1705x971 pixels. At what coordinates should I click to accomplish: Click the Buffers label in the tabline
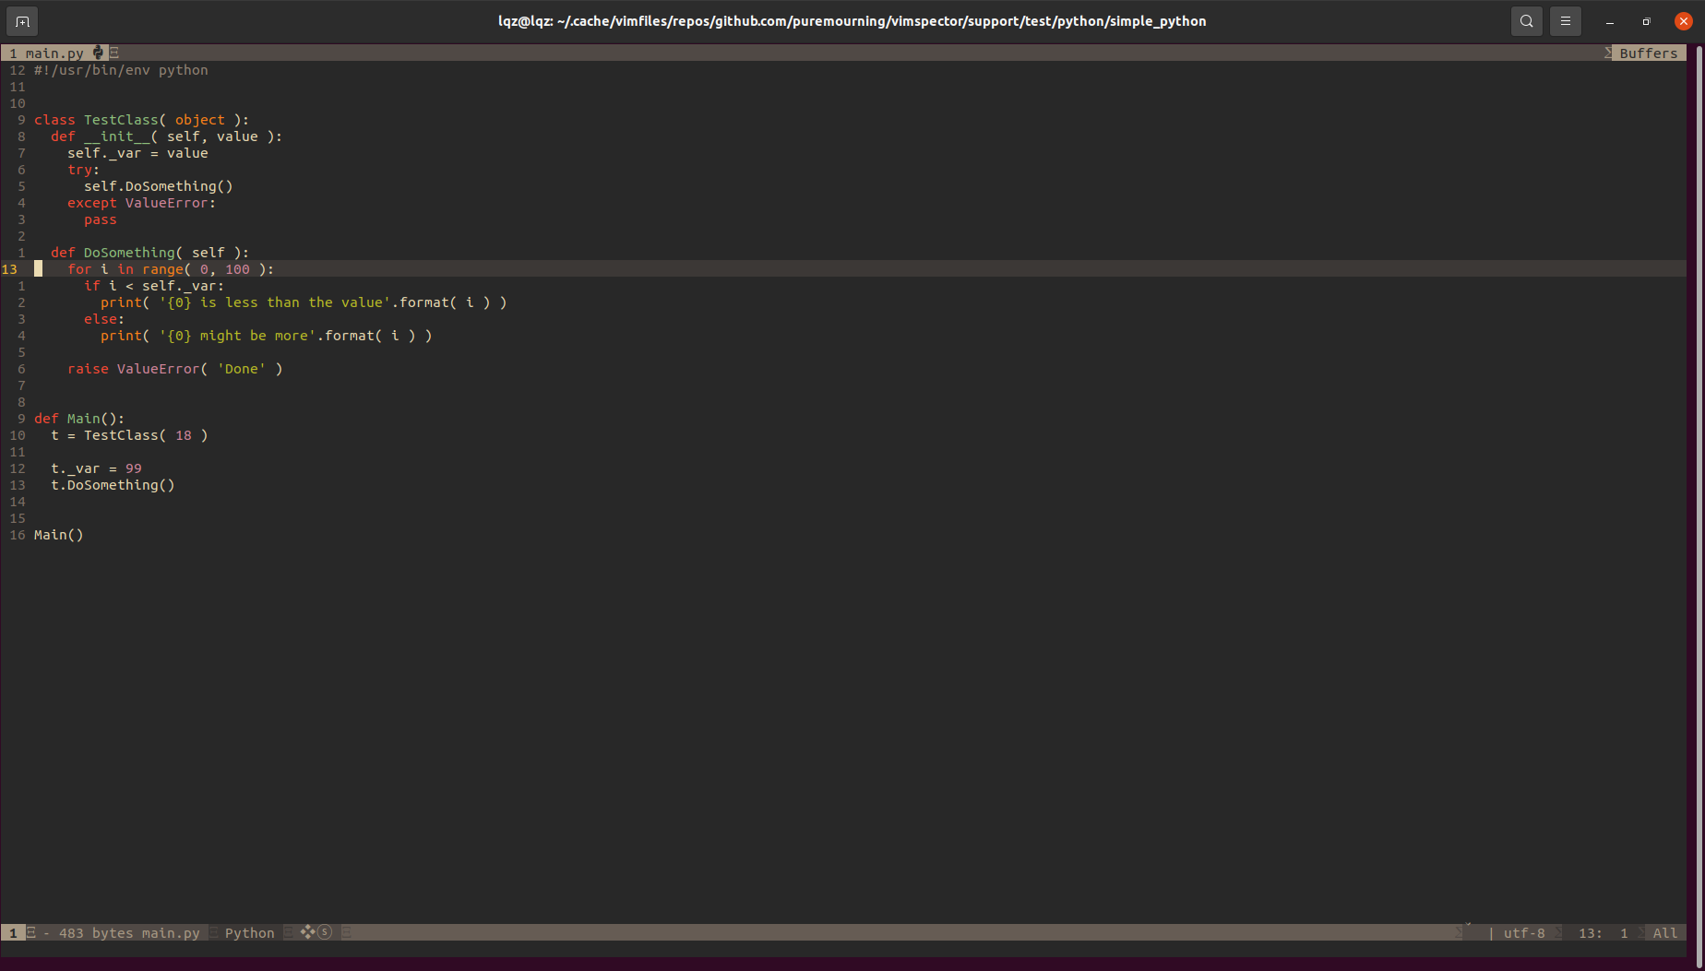1649,53
